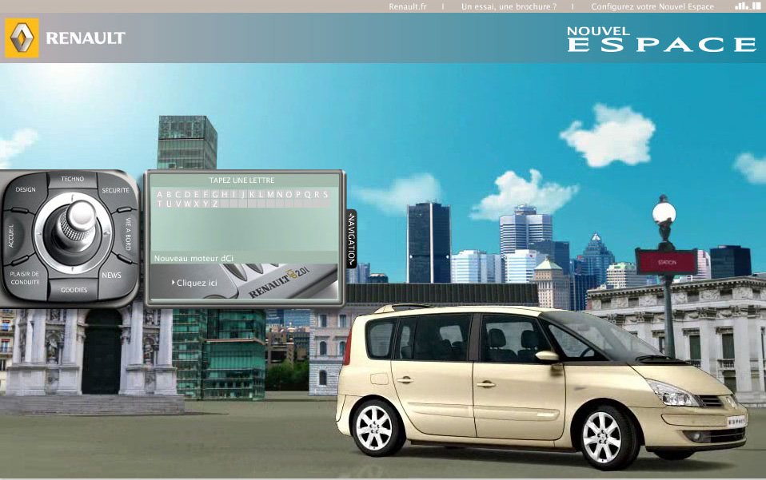Select the TECHNO menu button

pyautogui.click(x=72, y=180)
